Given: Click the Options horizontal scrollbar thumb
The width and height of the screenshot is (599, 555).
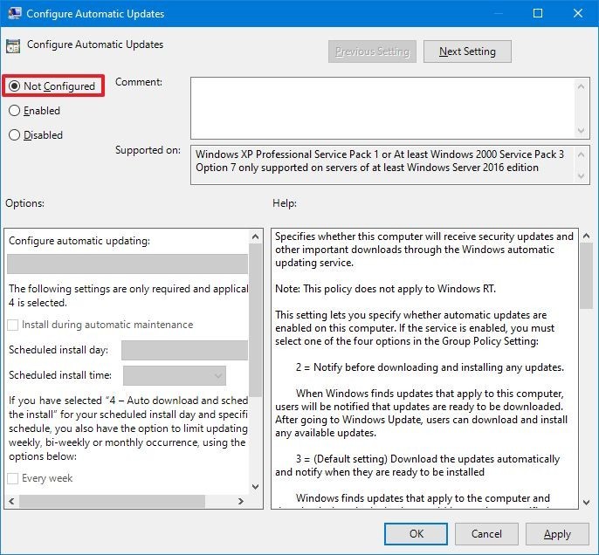Looking at the screenshot, I should click(x=112, y=501).
